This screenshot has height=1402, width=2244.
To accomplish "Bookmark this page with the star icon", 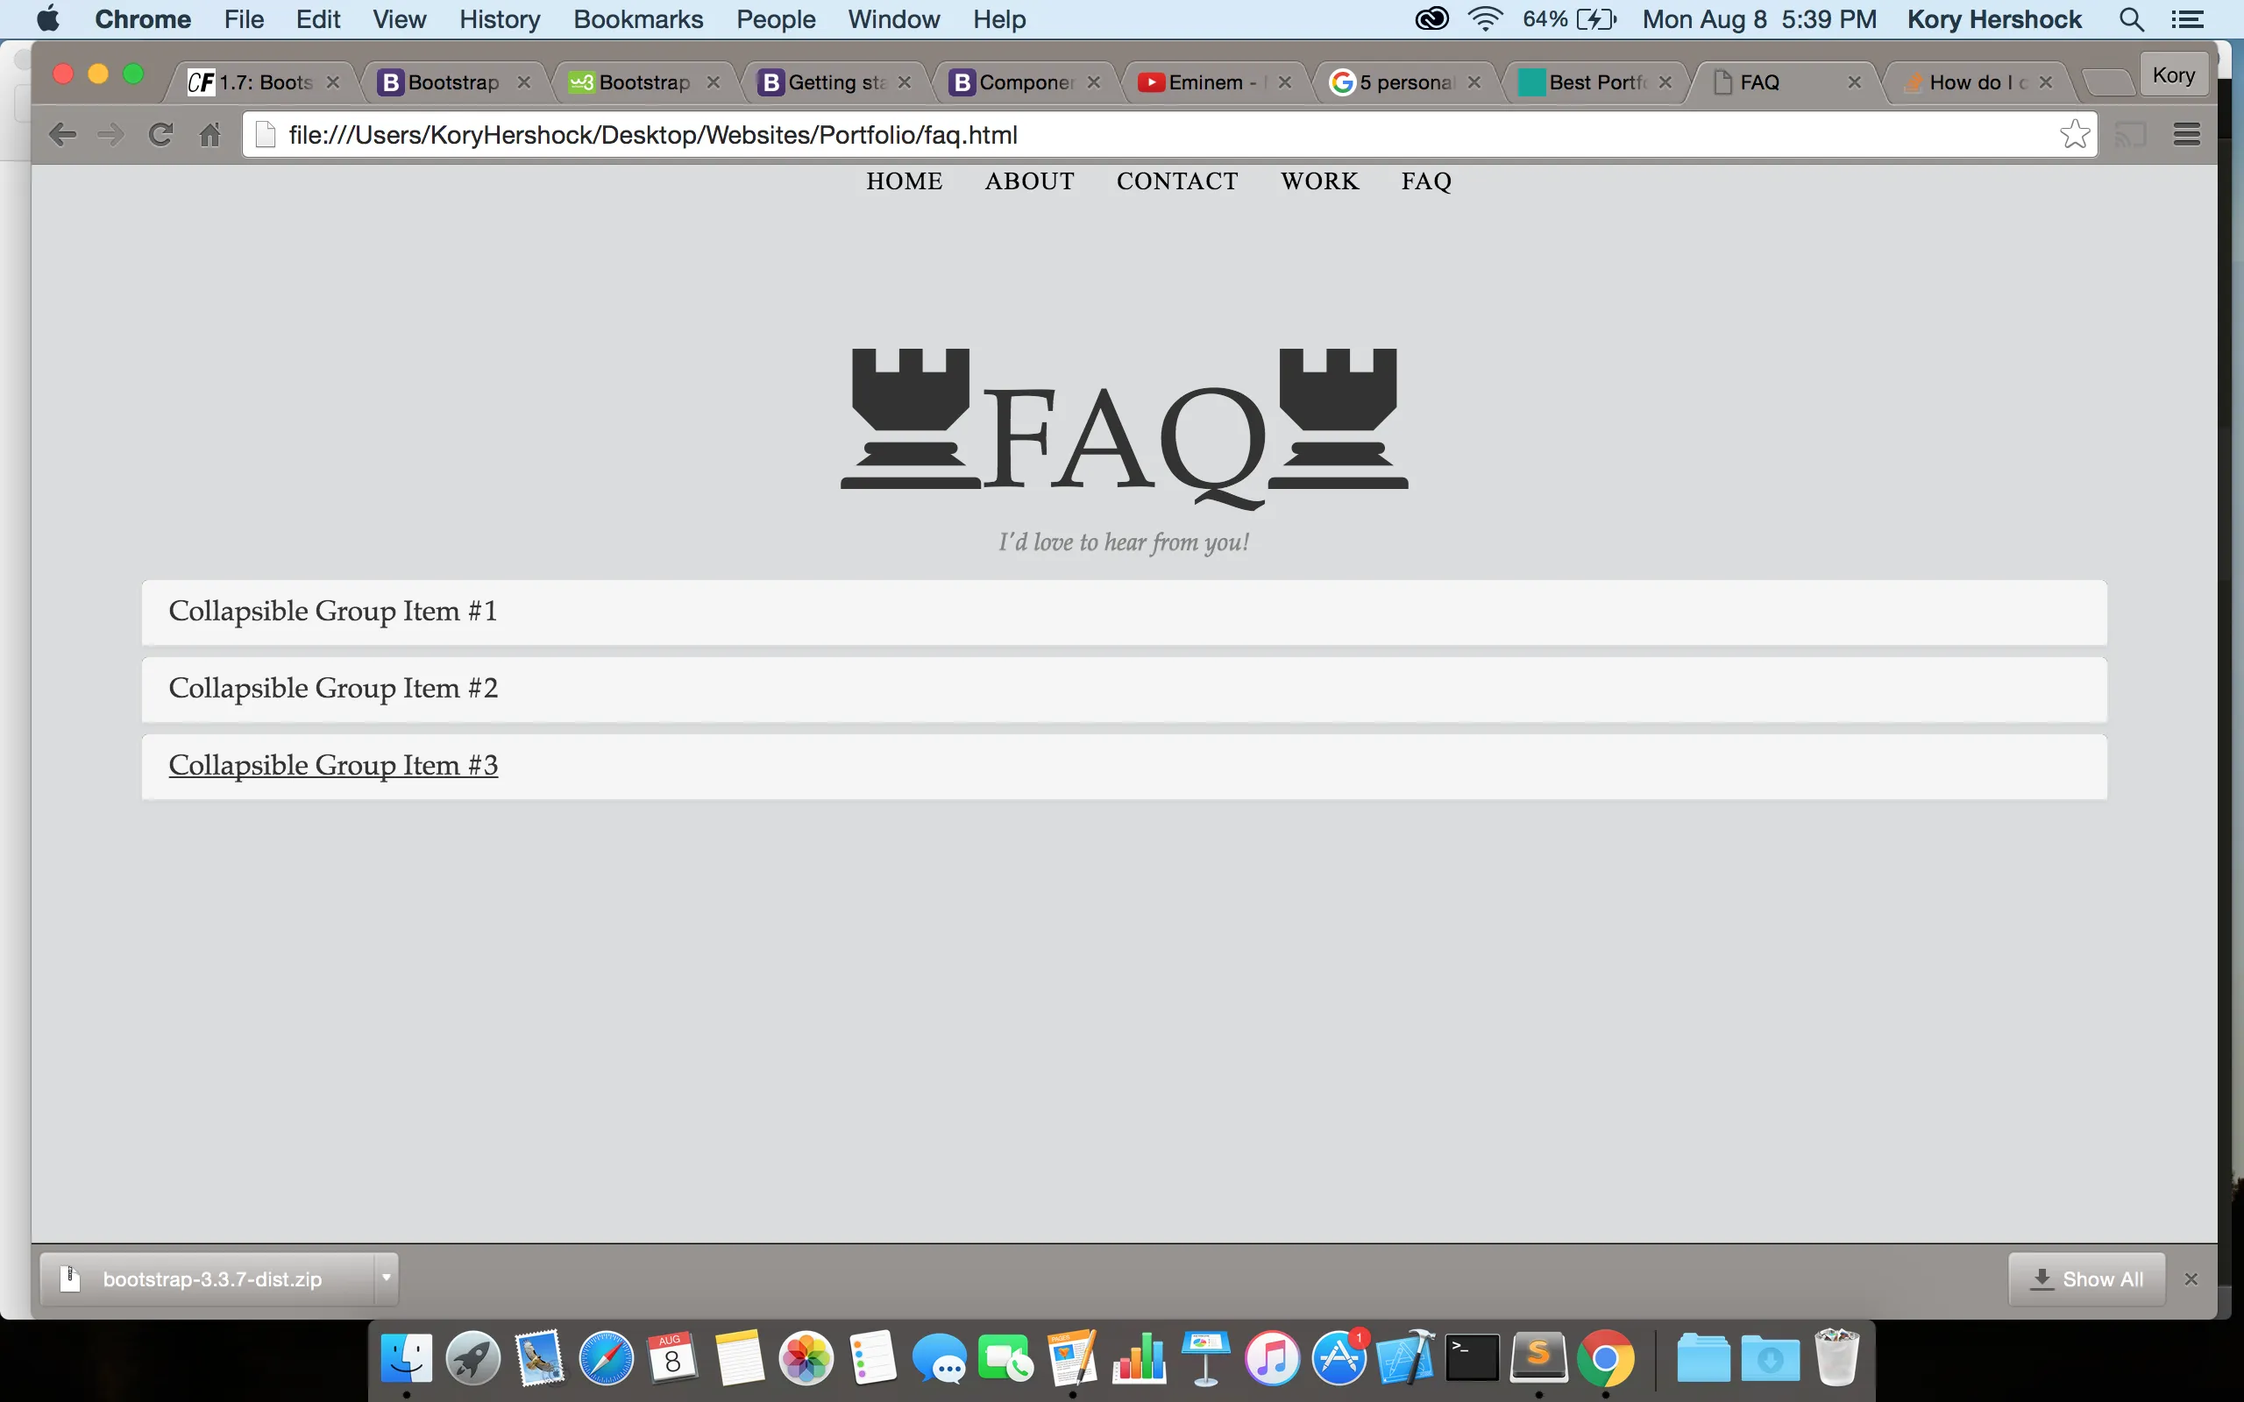I will pos(2074,134).
